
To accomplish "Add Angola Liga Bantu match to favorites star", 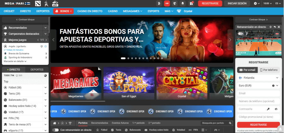I will coord(46,46).
